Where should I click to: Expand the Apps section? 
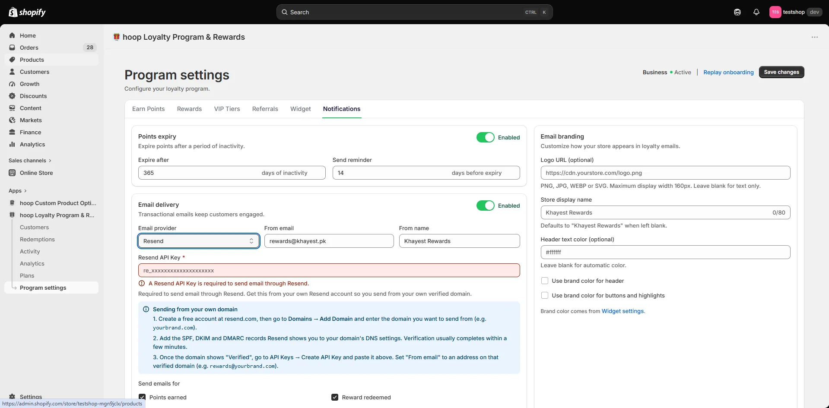tap(18, 190)
